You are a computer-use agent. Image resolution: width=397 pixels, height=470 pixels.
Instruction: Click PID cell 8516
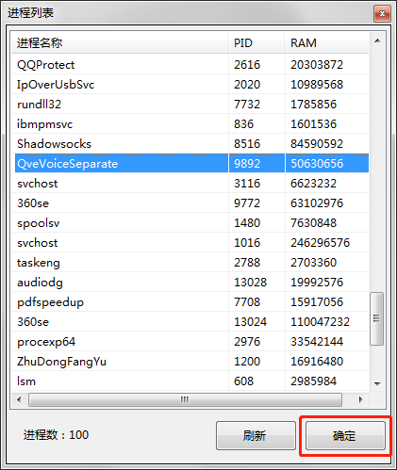click(x=247, y=144)
